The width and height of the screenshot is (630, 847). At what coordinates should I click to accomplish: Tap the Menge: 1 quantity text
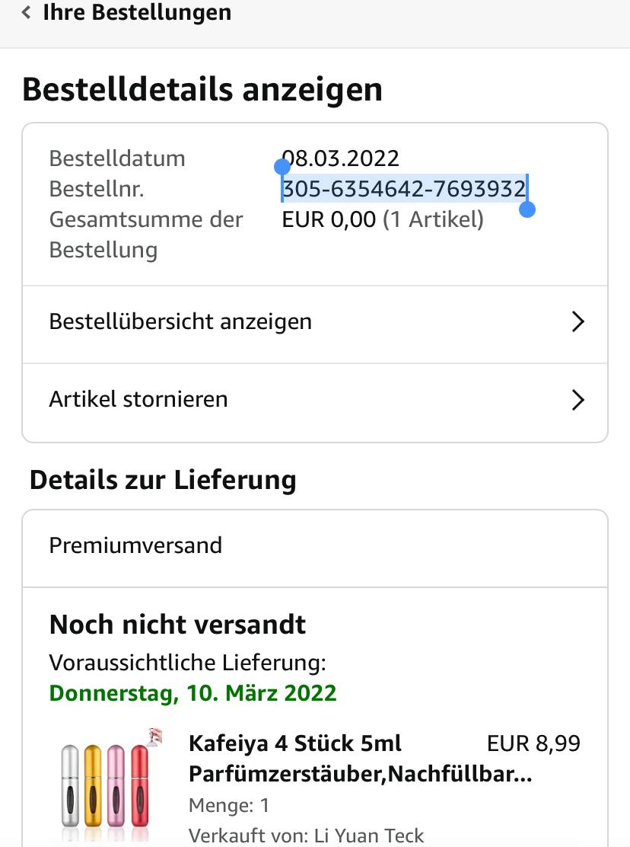click(x=229, y=805)
